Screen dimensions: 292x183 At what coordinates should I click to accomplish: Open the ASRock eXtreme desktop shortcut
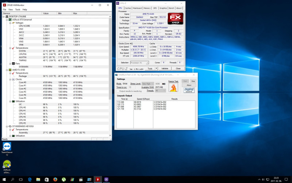pos(7,167)
